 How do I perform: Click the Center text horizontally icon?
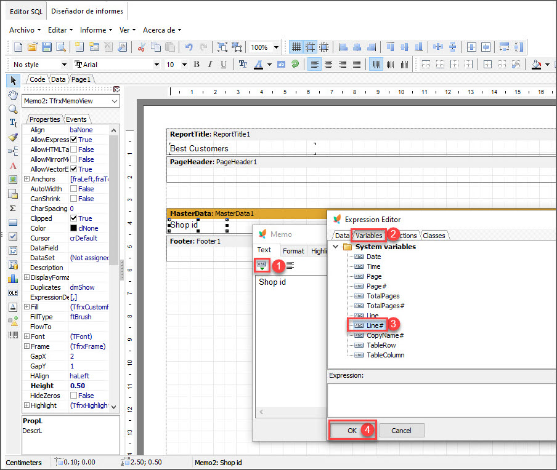328,64
